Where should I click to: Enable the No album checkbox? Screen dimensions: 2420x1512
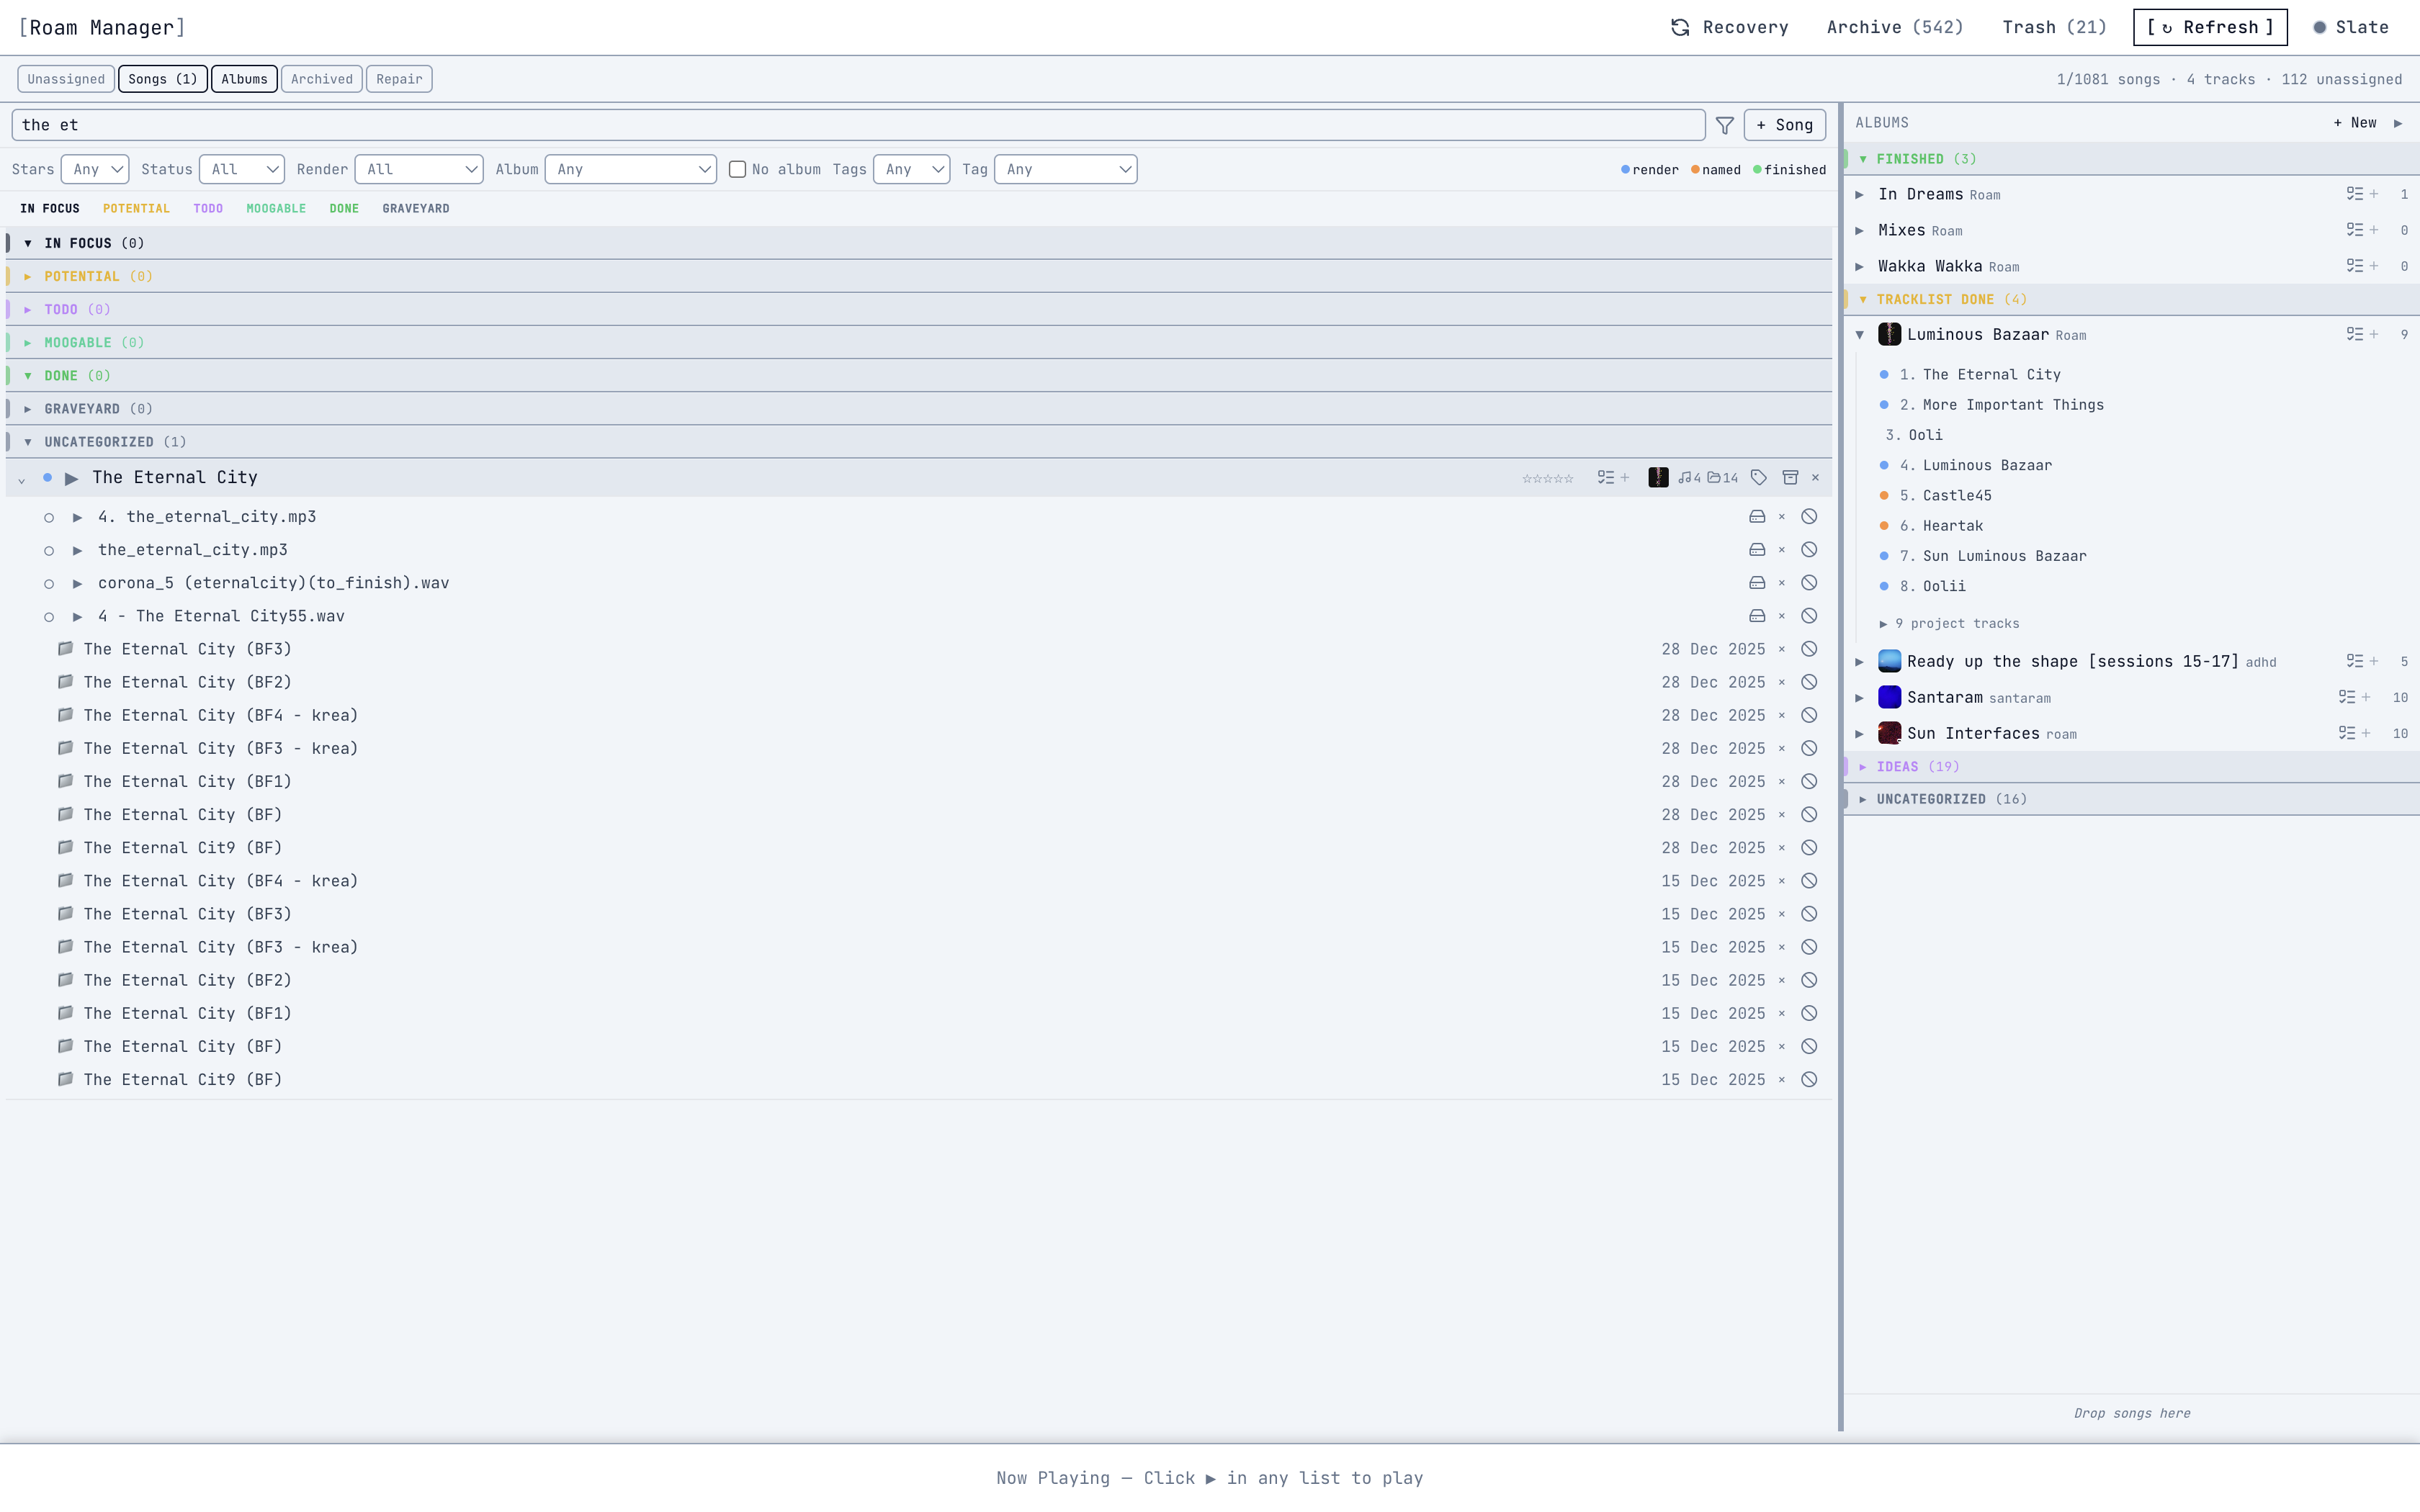coord(737,169)
